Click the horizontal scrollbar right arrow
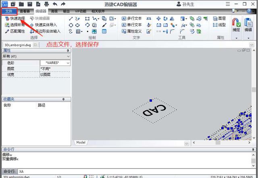Image resolution: width=258 pixels, height=178 pixels. [249, 143]
